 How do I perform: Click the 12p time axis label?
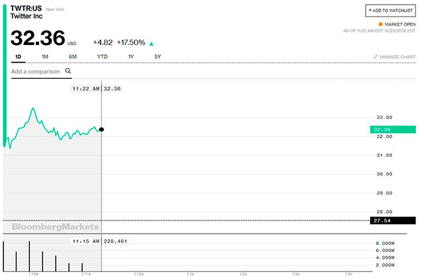tap(140, 274)
